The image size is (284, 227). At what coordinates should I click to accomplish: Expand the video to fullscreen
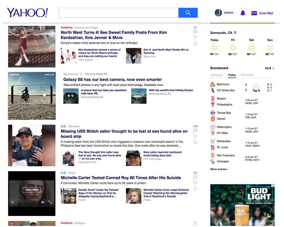click(x=50, y=202)
